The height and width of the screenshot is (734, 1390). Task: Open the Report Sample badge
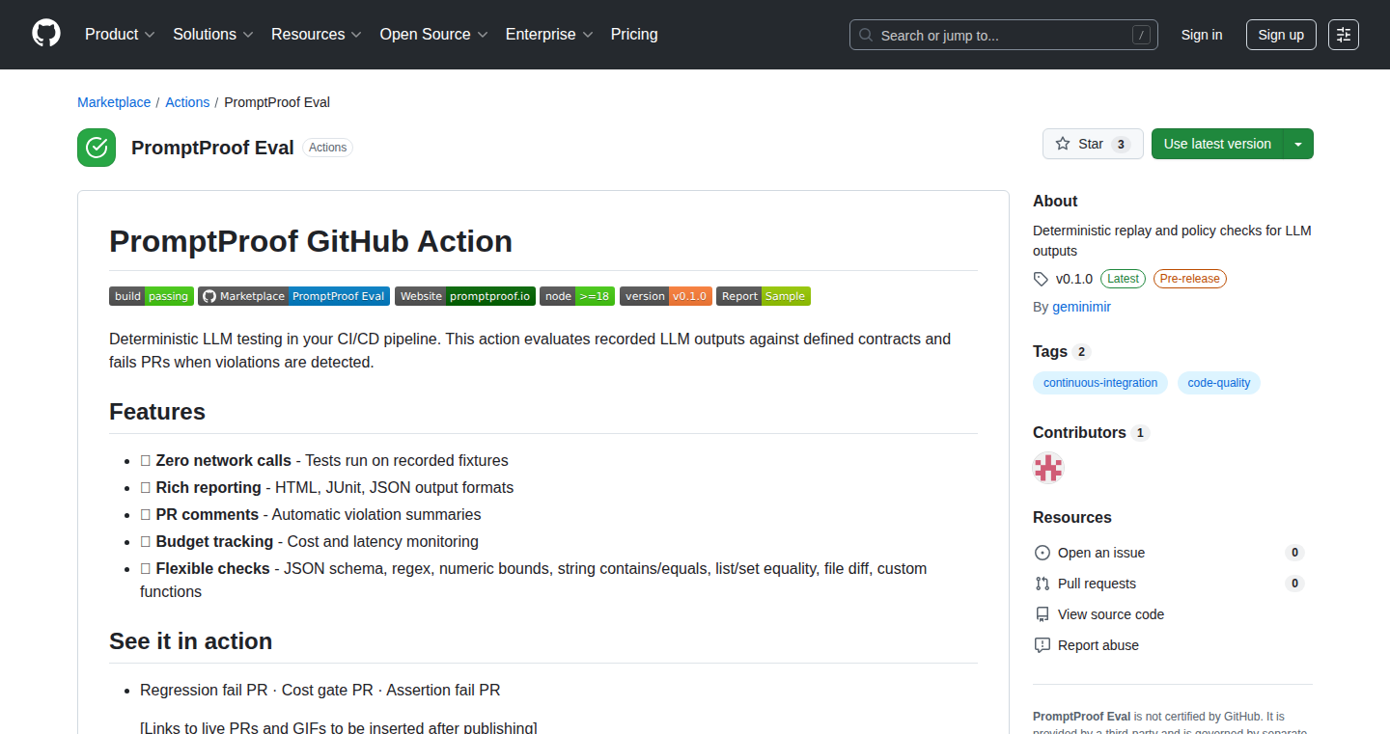[x=764, y=296]
